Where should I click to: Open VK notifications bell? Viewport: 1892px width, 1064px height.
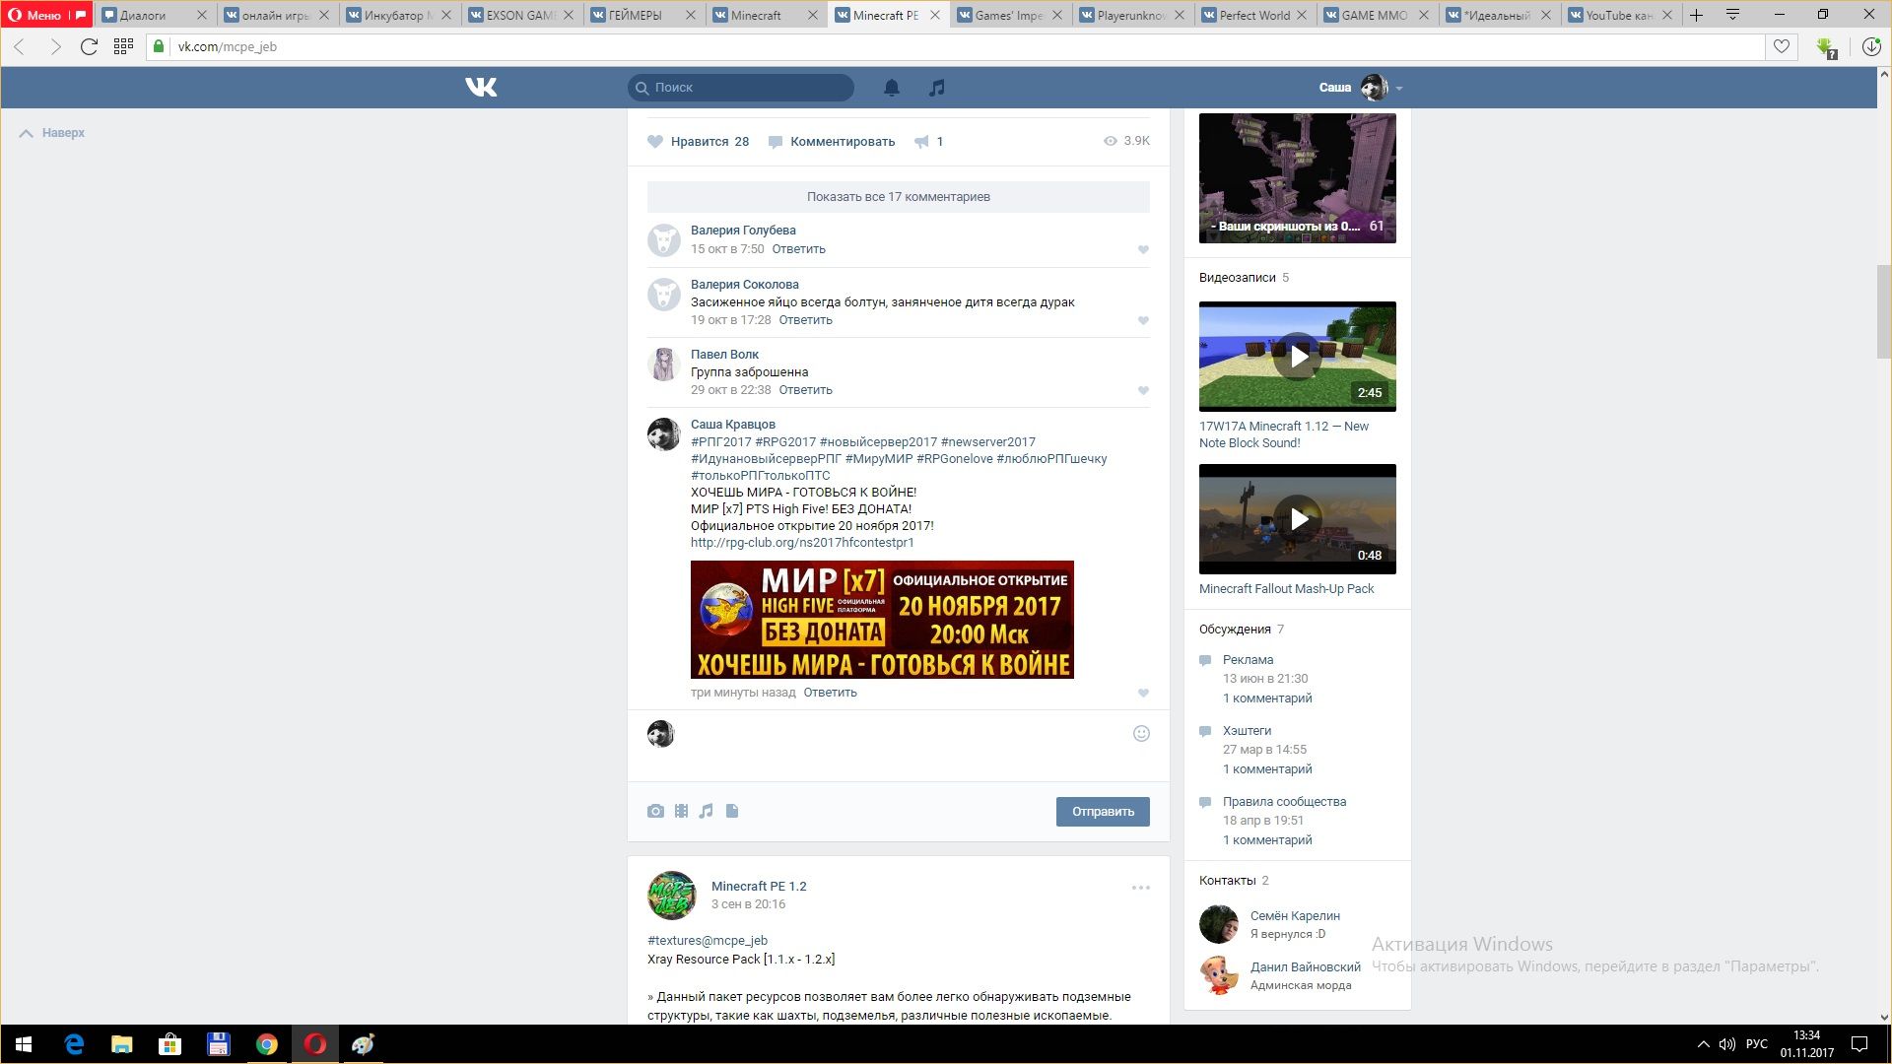point(891,88)
